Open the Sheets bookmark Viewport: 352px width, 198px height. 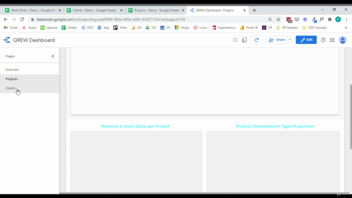[x=69, y=28]
